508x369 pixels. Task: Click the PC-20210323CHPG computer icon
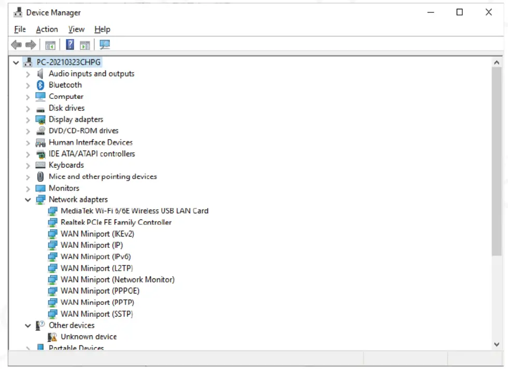coord(28,62)
